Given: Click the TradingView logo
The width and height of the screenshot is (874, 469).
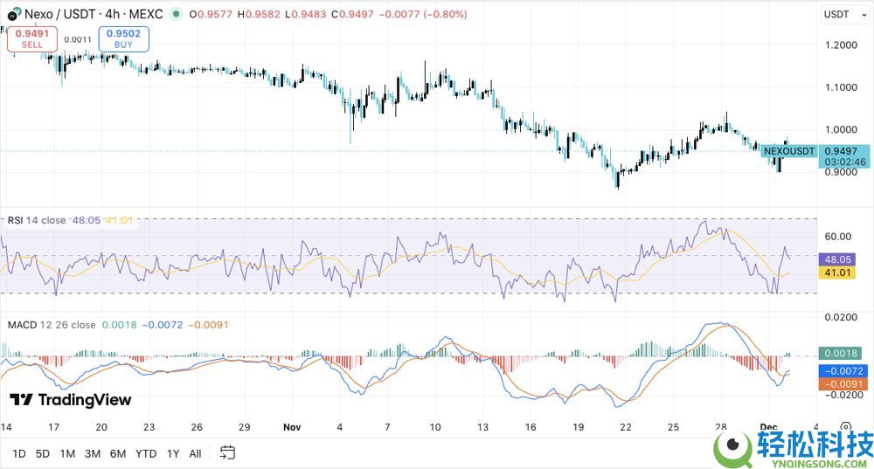Looking at the screenshot, I should [x=70, y=400].
